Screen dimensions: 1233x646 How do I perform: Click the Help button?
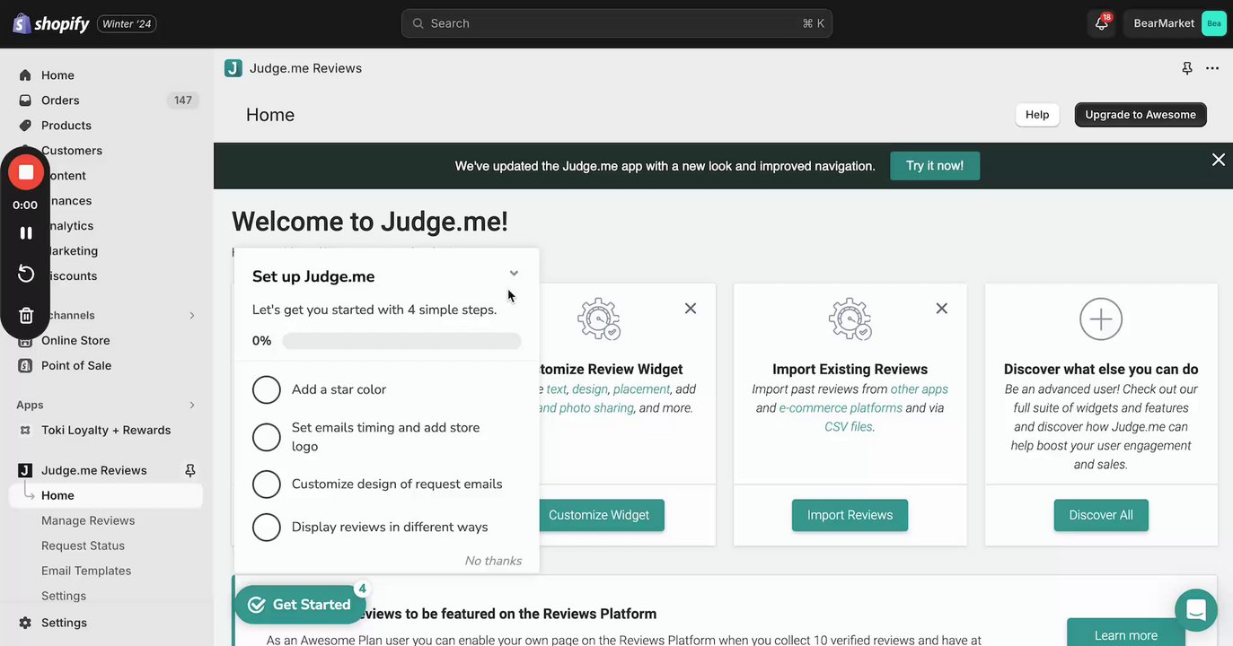click(x=1037, y=115)
